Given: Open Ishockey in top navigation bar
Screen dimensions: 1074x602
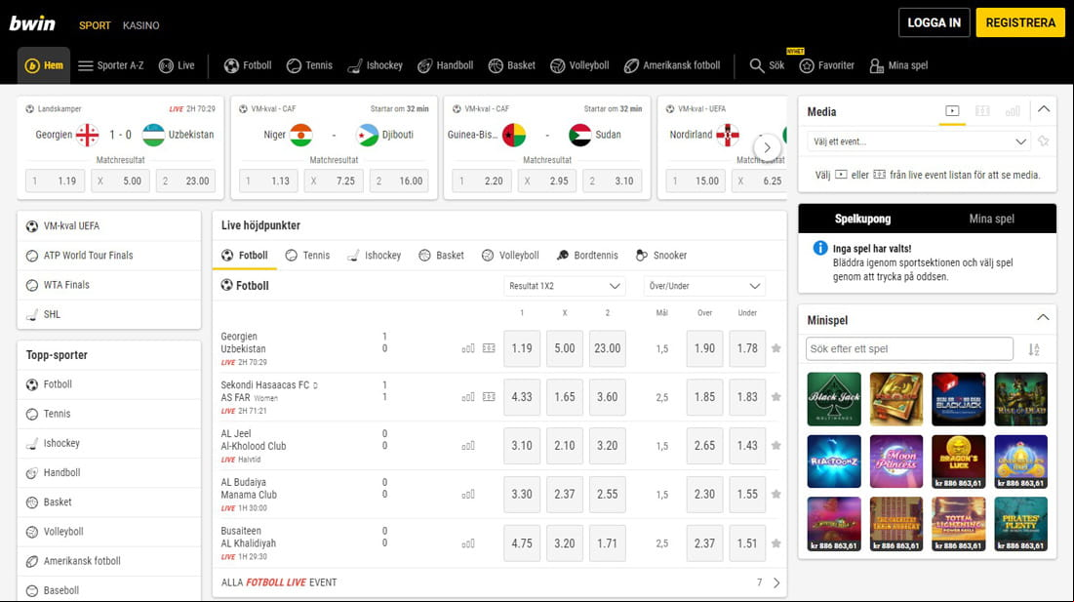Looking at the screenshot, I should click(x=376, y=65).
